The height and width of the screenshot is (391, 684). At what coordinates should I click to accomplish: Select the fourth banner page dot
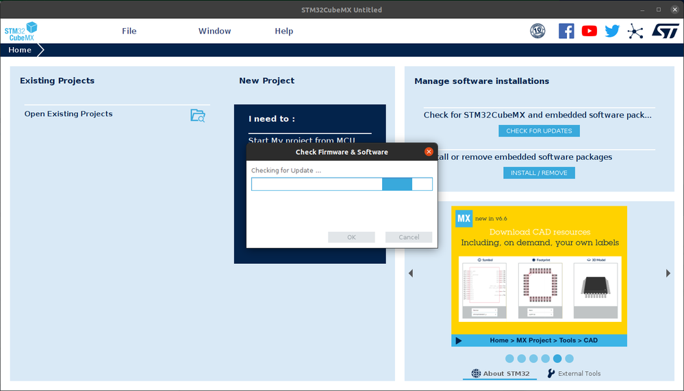pos(545,358)
